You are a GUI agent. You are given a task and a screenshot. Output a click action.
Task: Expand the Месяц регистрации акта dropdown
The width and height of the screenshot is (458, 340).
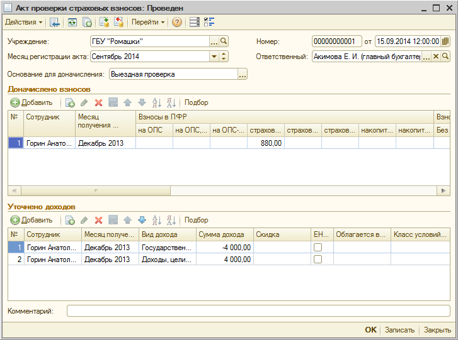click(x=214, y=57)
